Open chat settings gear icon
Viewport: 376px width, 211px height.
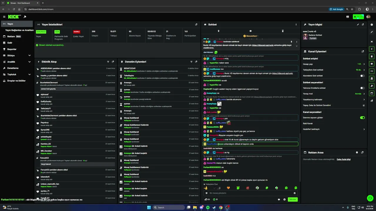pos(284,200)
